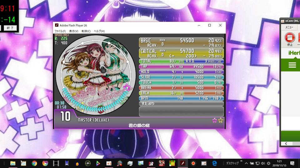Click the CRITICAL score row
300x168 pixels.
pos(181,53)
